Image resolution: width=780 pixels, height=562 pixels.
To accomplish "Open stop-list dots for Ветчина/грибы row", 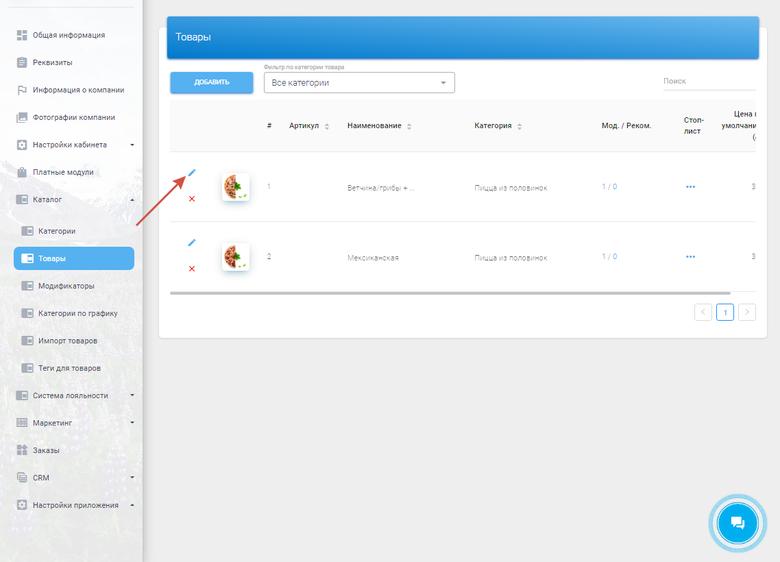I will pos(690,187).
